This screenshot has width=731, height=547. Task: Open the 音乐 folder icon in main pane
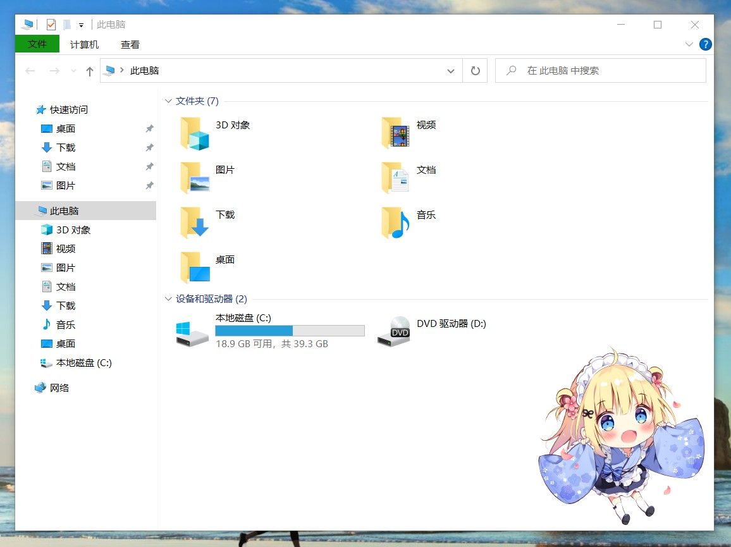tap(395, 223)
